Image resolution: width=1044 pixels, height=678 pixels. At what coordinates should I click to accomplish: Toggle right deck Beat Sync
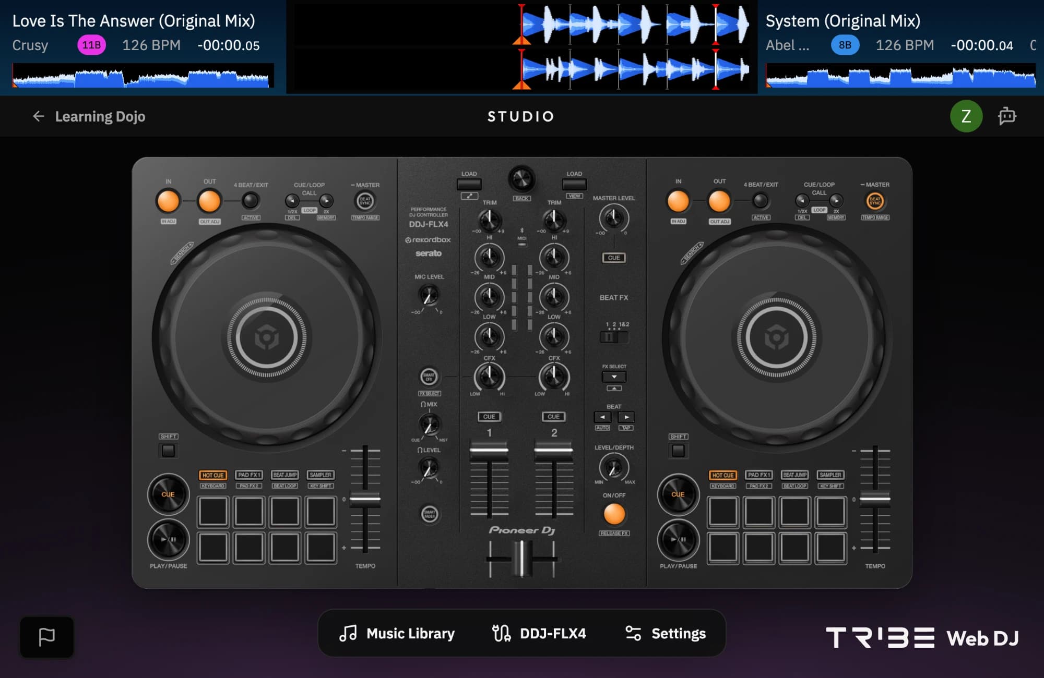[x=875, y=201]
